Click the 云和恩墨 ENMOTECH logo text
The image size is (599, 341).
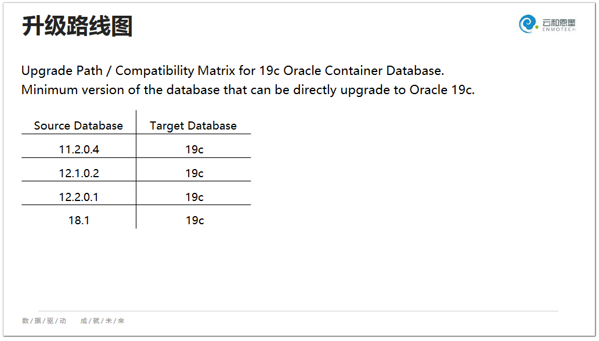click(559, 25)
